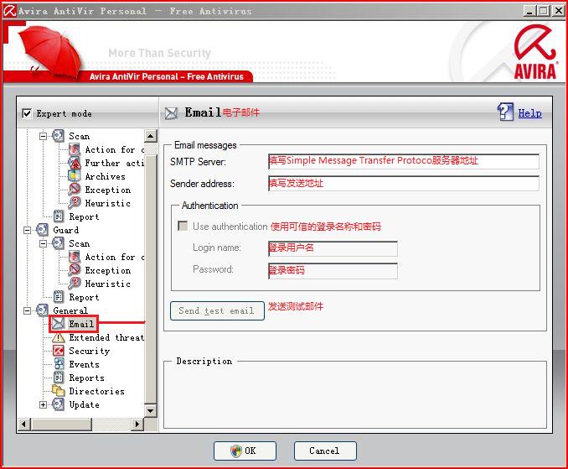Click the Exception icon under Guard Scan
Viewport: 568px width, 469px height.
75,270
